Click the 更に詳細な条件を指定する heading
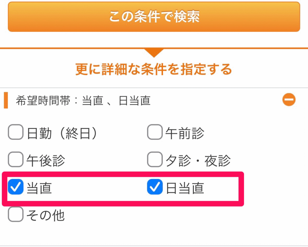Viewport: 308px width, 247px height. click(154, 69)
